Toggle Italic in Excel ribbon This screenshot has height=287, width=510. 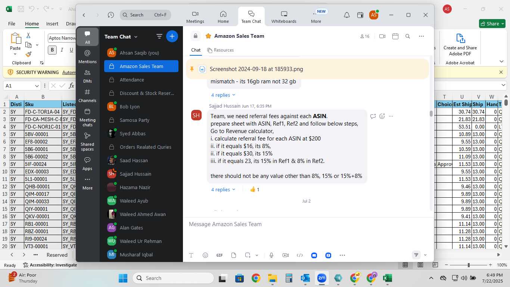62,50
